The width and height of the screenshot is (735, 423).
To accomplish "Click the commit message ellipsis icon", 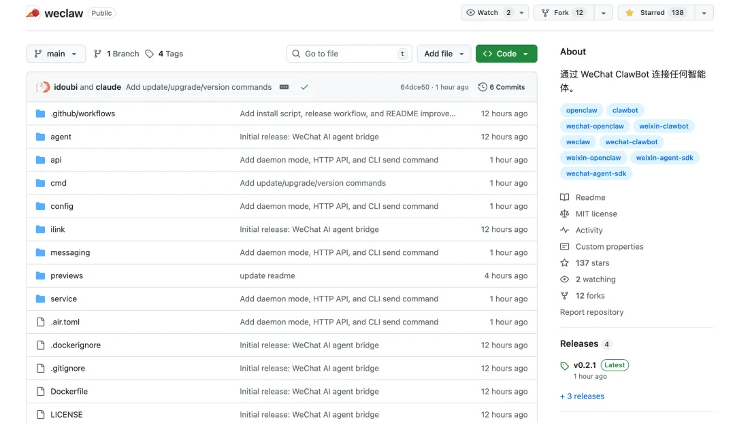I will pyautogui.click(x=284, y=87).
